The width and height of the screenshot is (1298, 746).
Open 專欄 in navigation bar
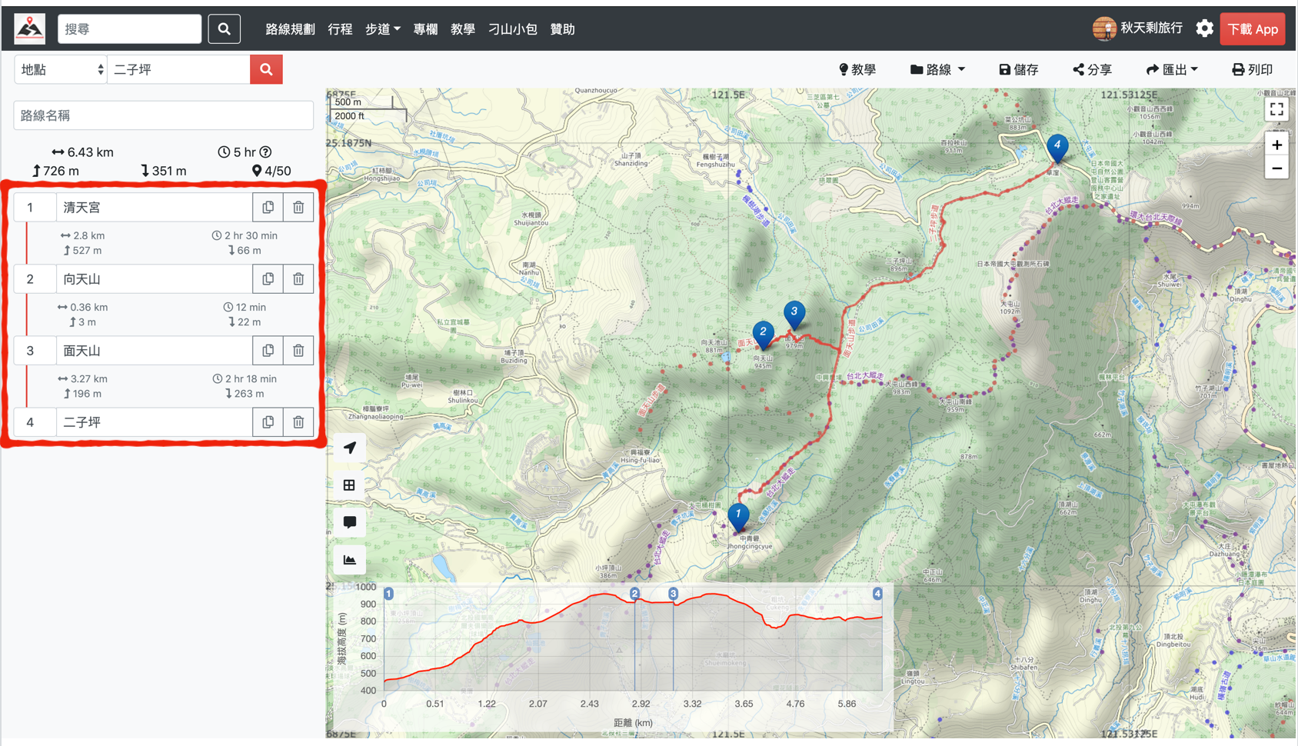click(x=425, y=29)
